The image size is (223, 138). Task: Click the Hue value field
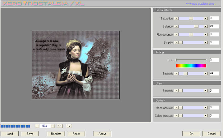tap(214, 60)
